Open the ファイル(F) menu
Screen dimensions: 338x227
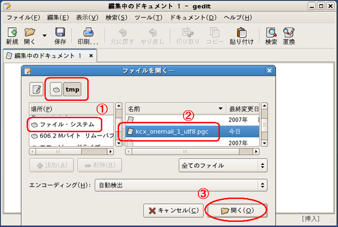pos(23,18)
